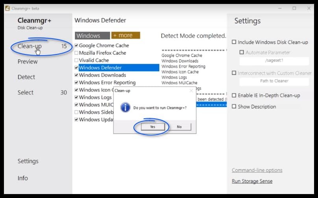The height and width of the screenshot is (198, 318).
Task: Select Detect in the left sidebar
Action: pyautogui.click(x=26, y=77)
